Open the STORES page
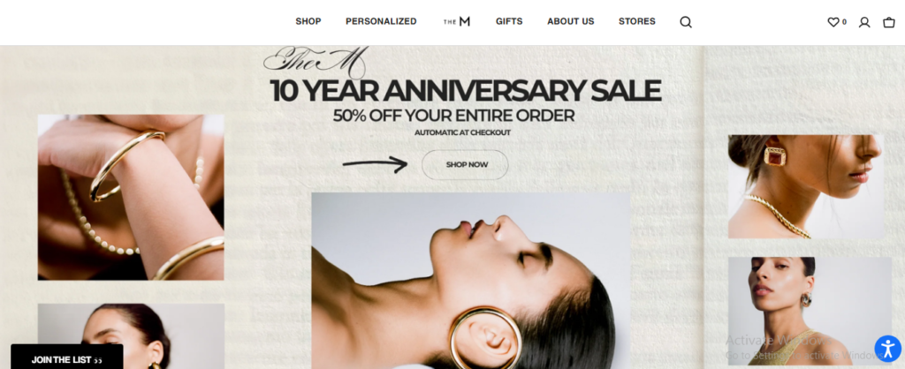 click(x=636, y=21)
